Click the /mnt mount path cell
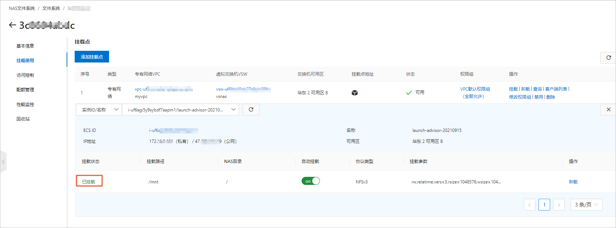This screenshot has height=228, width=616. pyautogui.click(x=153, y=182)
